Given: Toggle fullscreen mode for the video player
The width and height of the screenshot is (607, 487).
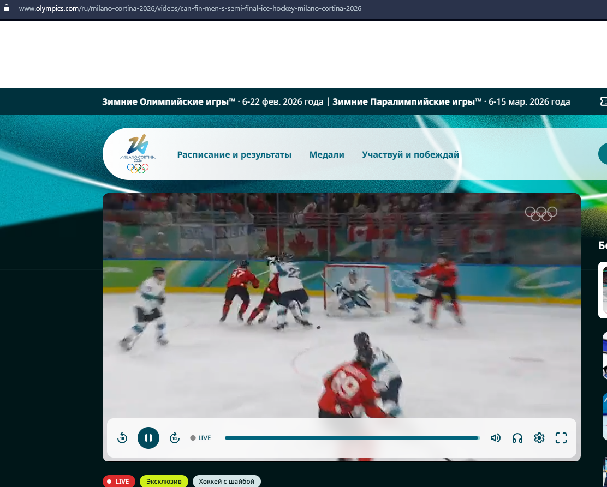Looking at the screenshot, I should 561,438.
